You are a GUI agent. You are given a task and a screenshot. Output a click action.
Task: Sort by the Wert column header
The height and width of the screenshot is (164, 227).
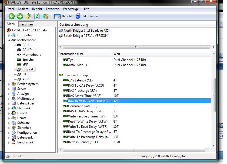click(x=161, y=54)
